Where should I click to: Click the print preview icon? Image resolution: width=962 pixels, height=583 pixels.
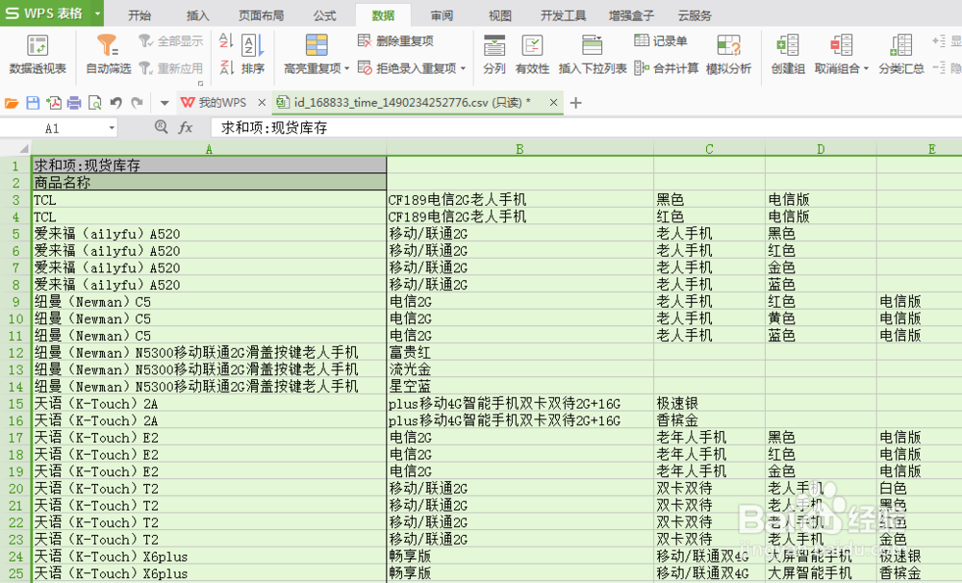(x=95, y=103)
